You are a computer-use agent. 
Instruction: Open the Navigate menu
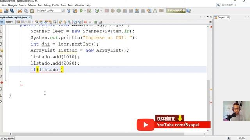(x=12, y=5)
